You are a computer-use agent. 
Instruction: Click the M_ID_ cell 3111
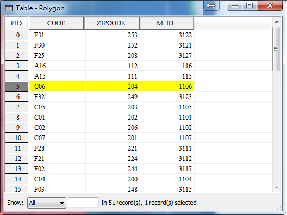click(167, 148)
